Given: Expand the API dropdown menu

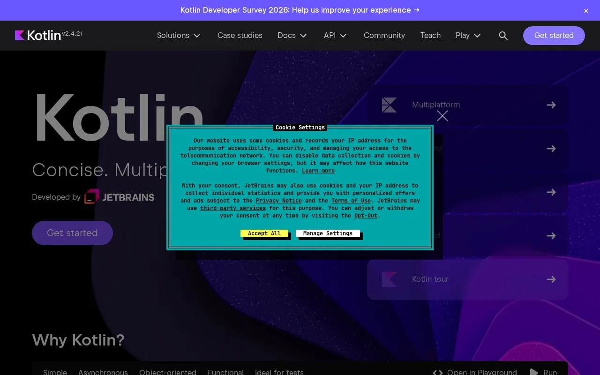Looking at the screenshot, I should [335, 36].
